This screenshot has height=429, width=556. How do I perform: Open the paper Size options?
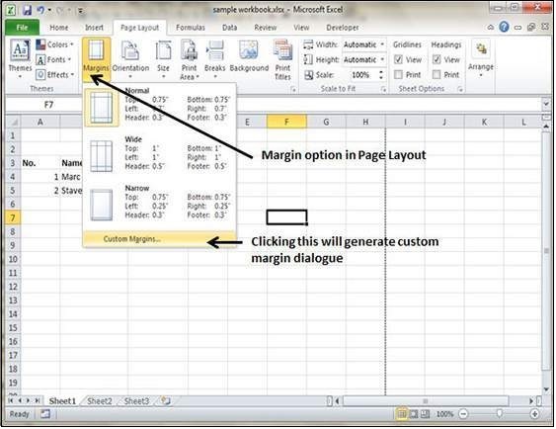[x=164, y=59]
